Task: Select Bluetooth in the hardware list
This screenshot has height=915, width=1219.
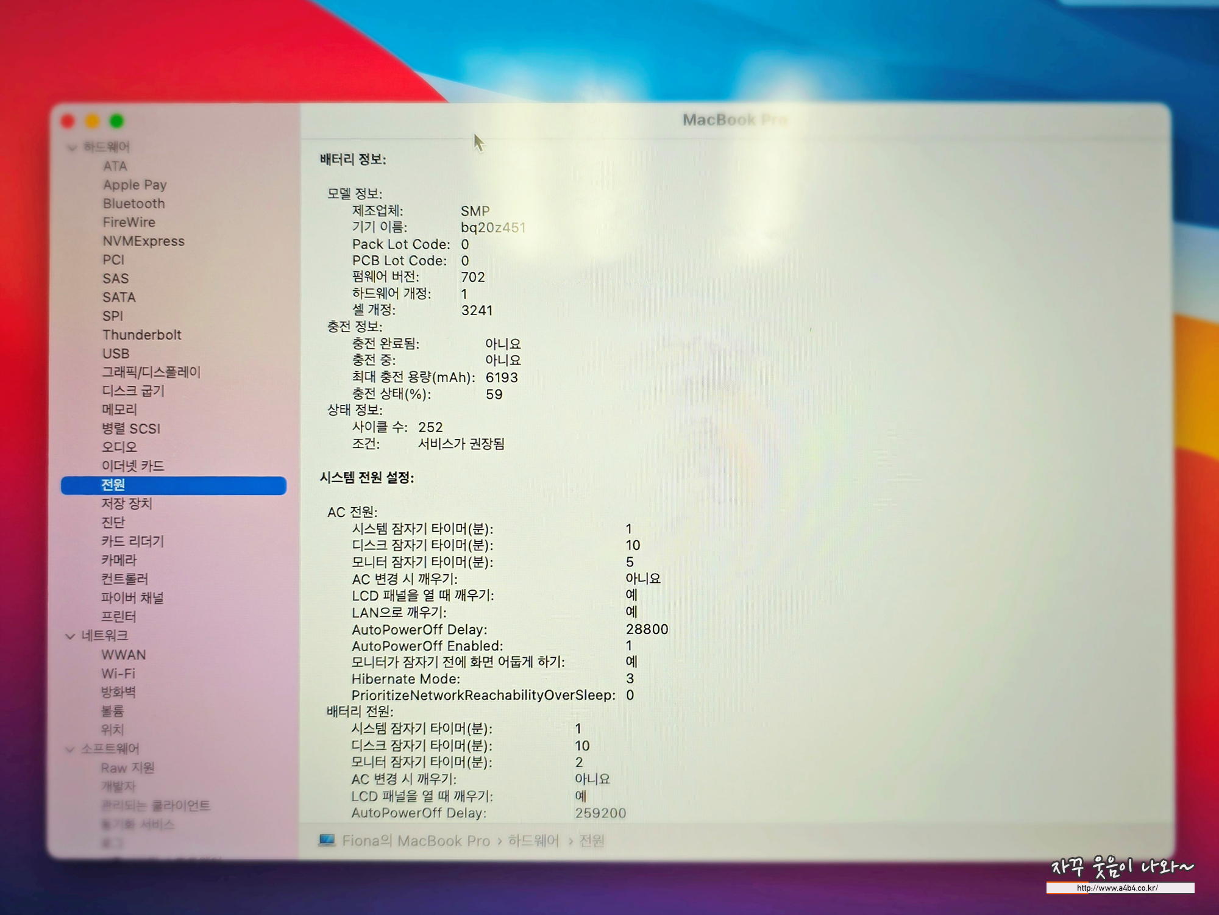Action: pyautogui.click(x=133, y=204)
